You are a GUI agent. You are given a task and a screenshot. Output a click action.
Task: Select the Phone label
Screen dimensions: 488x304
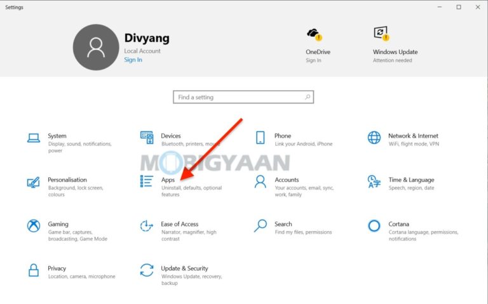pyautogui.click(x=283, y=136)
